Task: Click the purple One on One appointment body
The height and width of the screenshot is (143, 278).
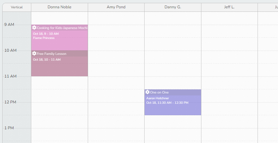Action: pos(173,109)
